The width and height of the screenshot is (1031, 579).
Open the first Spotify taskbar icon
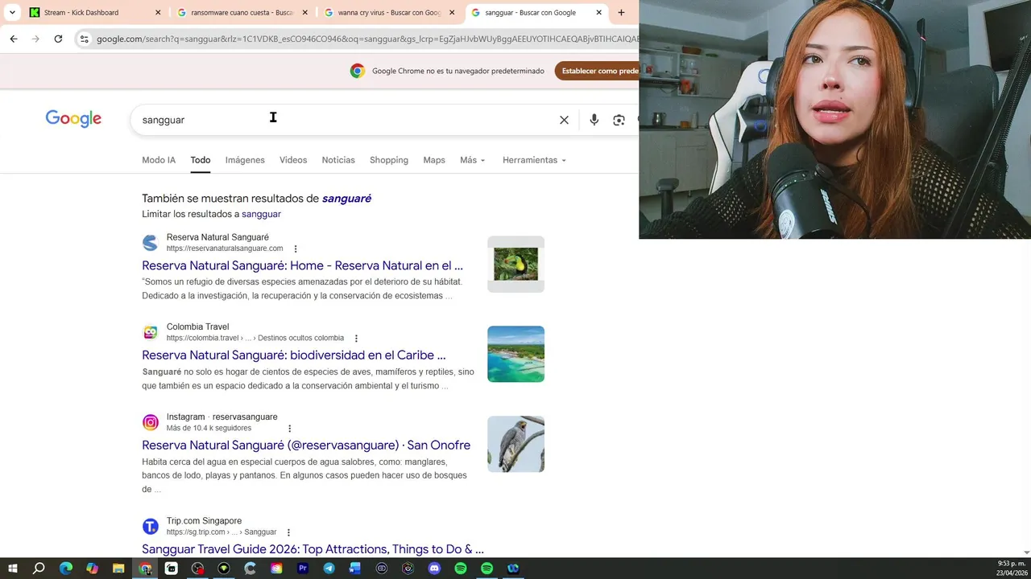point(461,569)
